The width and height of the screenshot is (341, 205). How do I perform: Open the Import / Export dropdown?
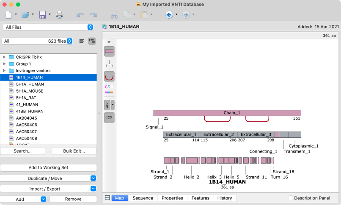click(x=48, y=189)
